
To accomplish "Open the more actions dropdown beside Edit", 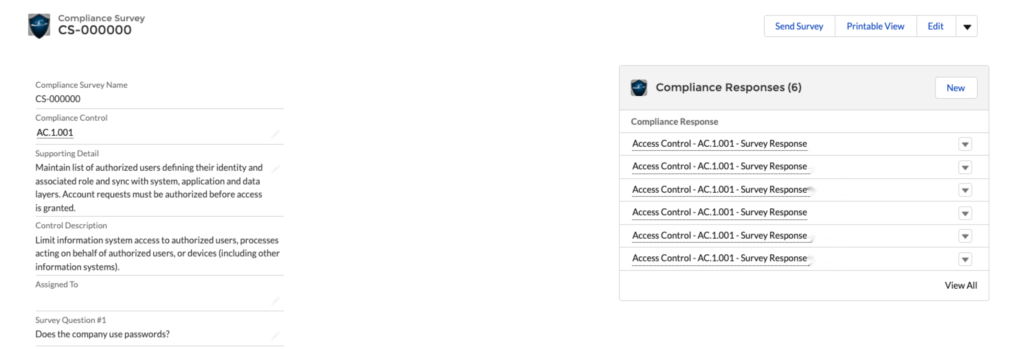I will [x=967, y=26].
